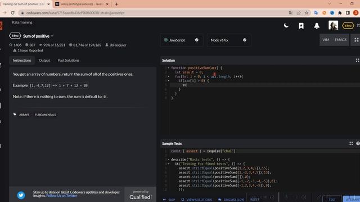Open the Sample Tests help icon
Viewport: 360px width, 202px height.
358,144
